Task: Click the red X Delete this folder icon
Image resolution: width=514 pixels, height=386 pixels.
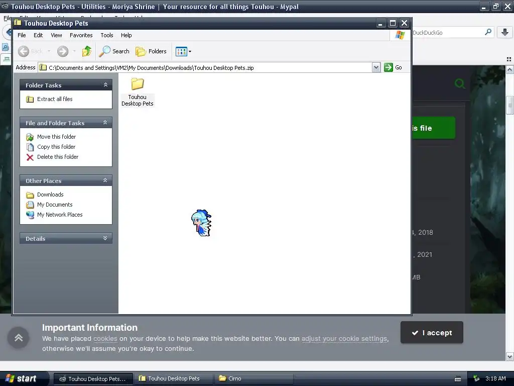Action: [x=30, y=157]
